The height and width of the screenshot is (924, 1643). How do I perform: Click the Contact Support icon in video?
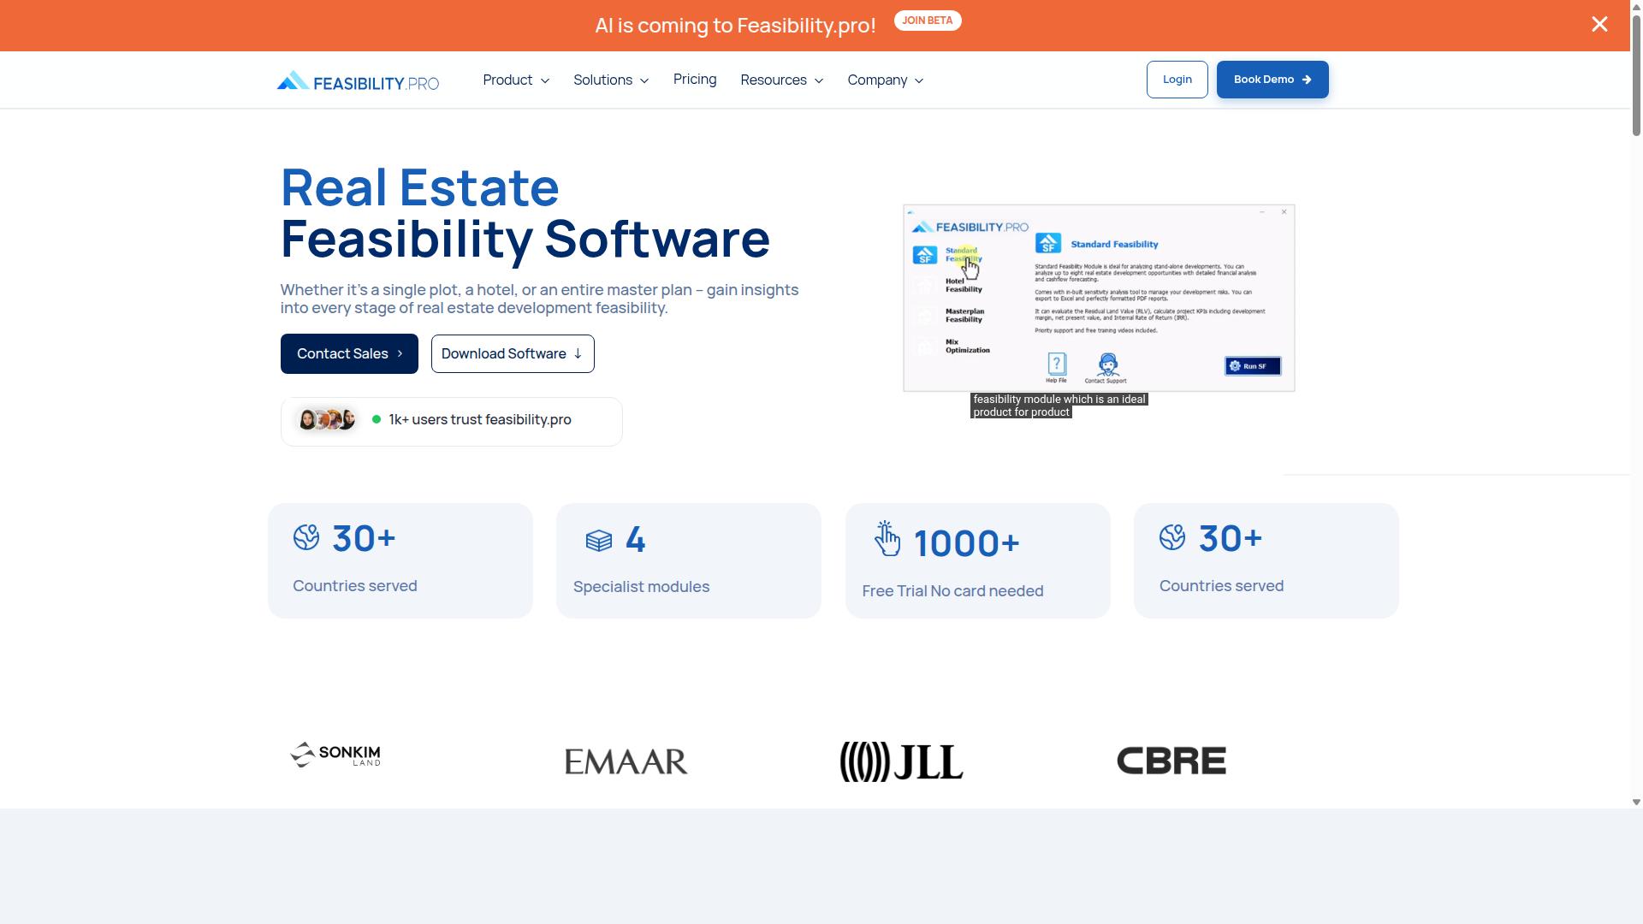click(x=1106, y=368)
